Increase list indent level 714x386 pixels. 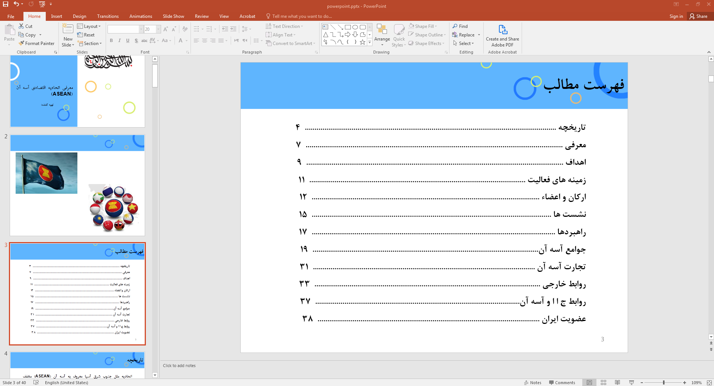click(x=233, y=29)
